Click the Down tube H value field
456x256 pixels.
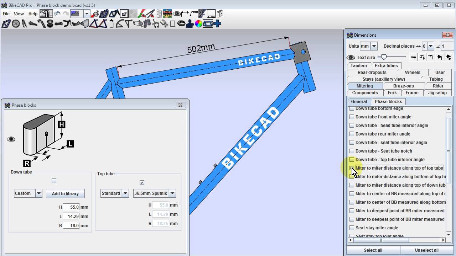coord(71,207)
